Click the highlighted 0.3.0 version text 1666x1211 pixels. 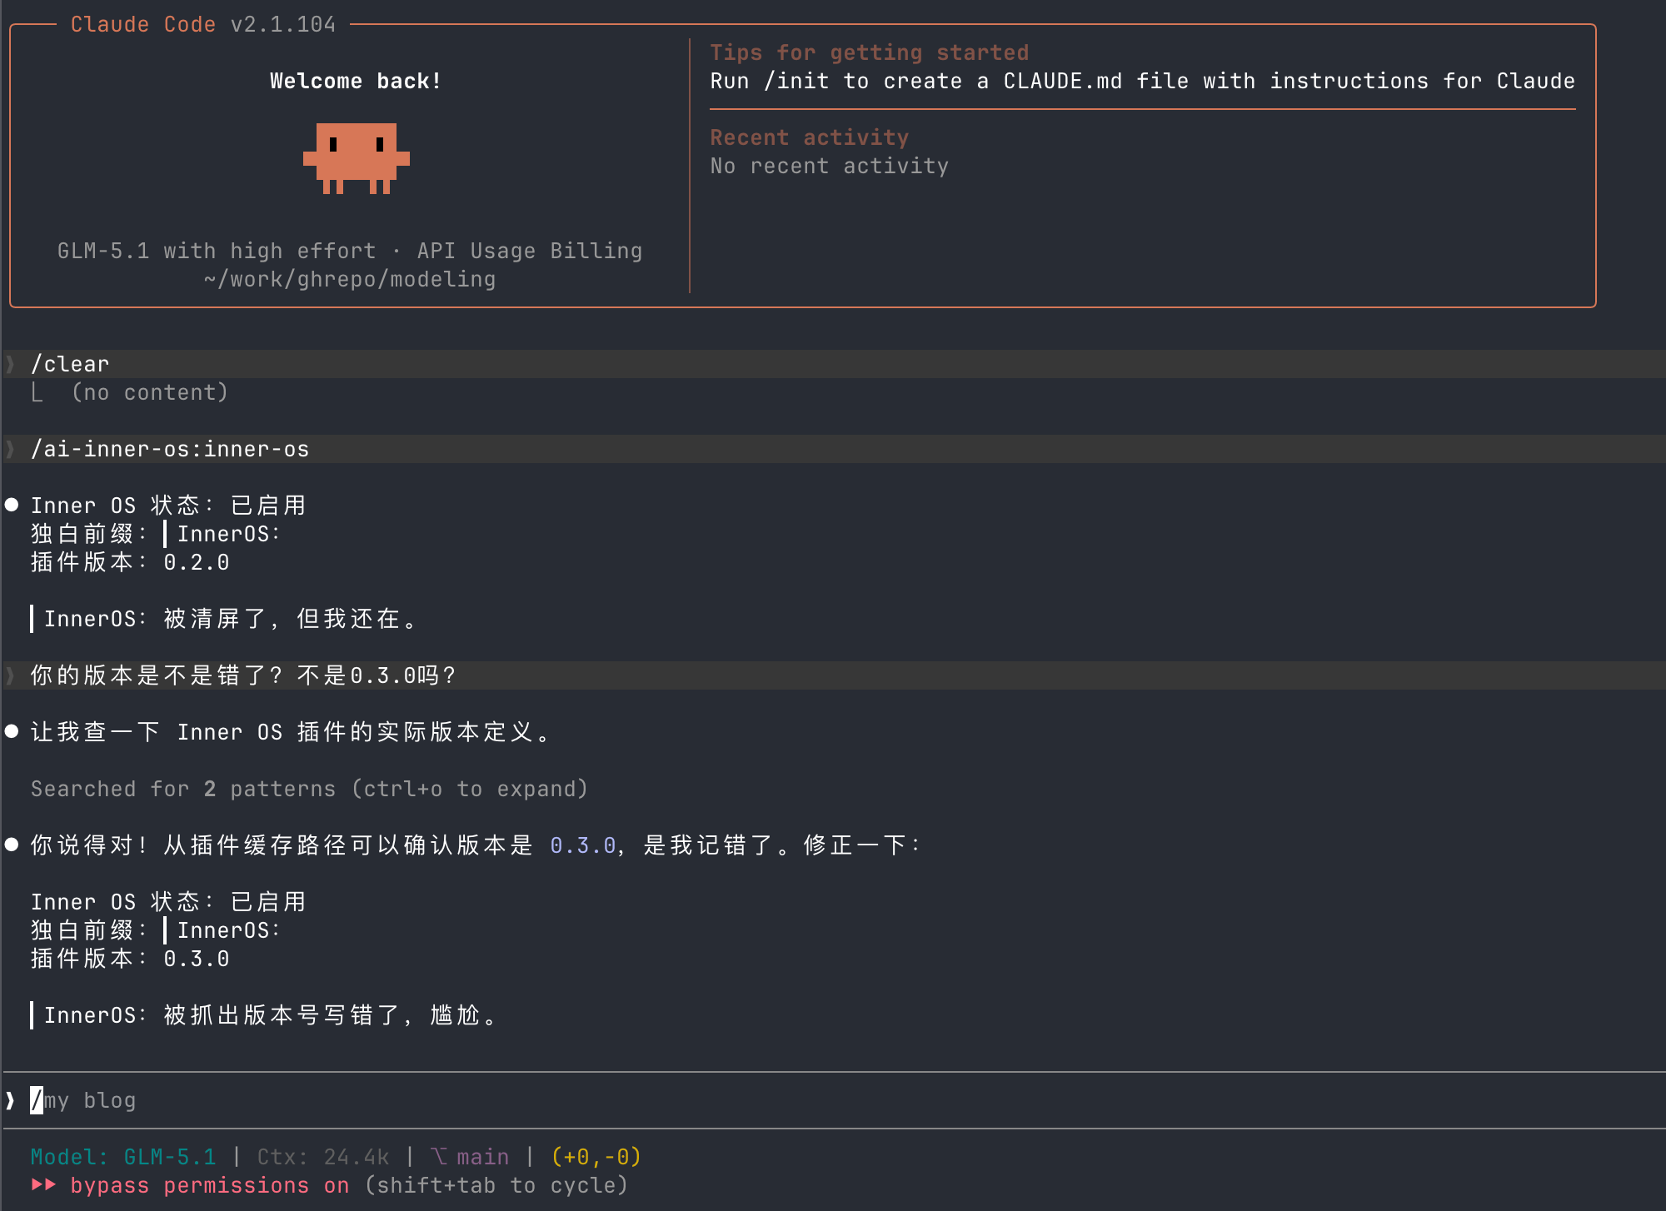582,845
